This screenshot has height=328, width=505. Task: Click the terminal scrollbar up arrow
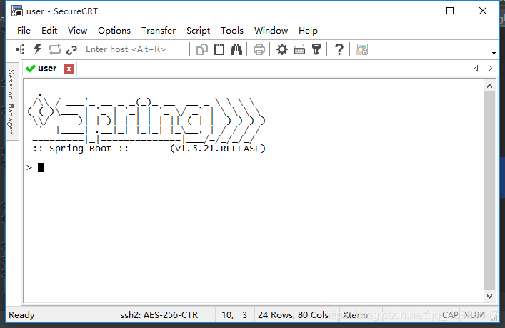coord(489,86)
